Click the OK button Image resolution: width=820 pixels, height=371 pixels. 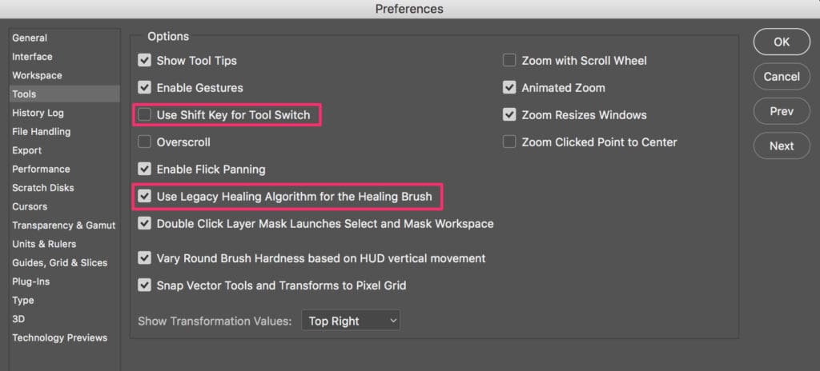[782, 42]
